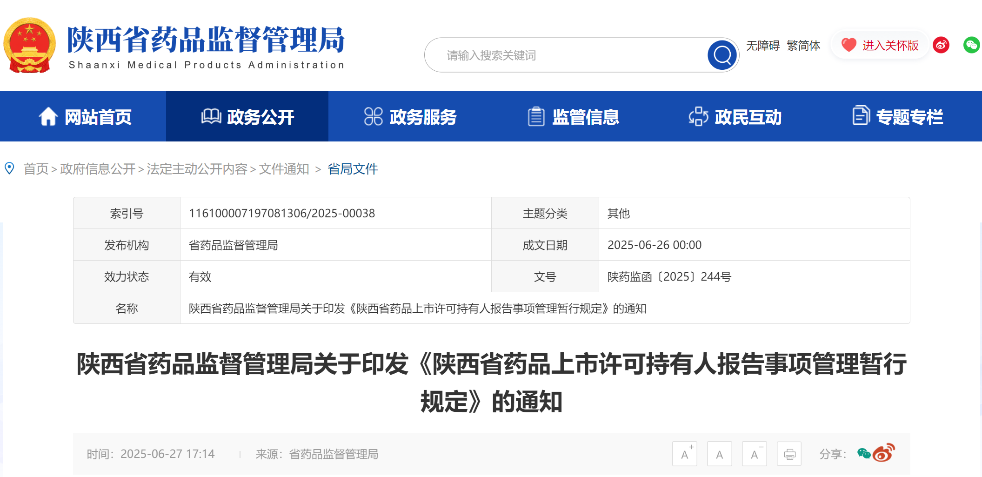The width and height of the screenshot is (982, 477).
Task: Open the 政务服务 navigation tab
Action: (x=410, y=117)
